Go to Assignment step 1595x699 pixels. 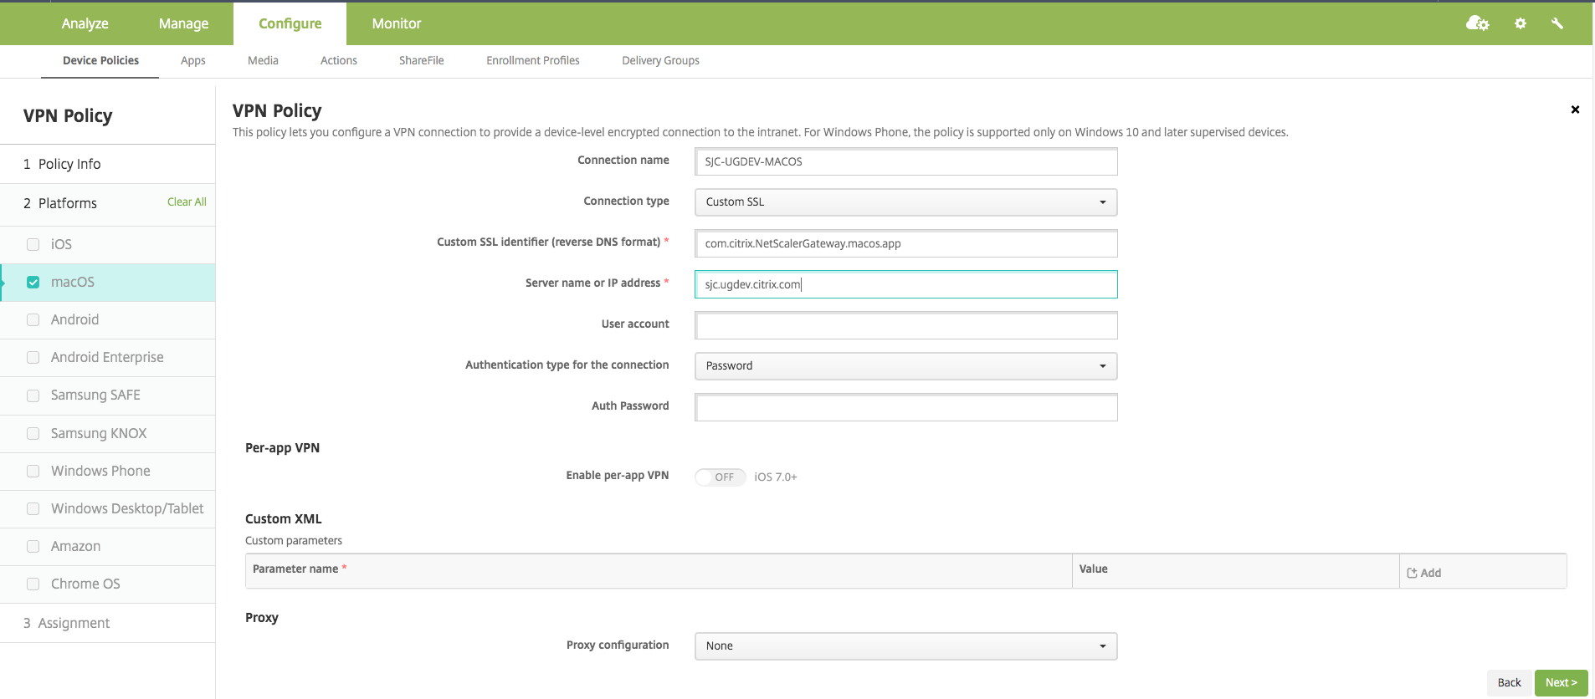pos(74,623)
